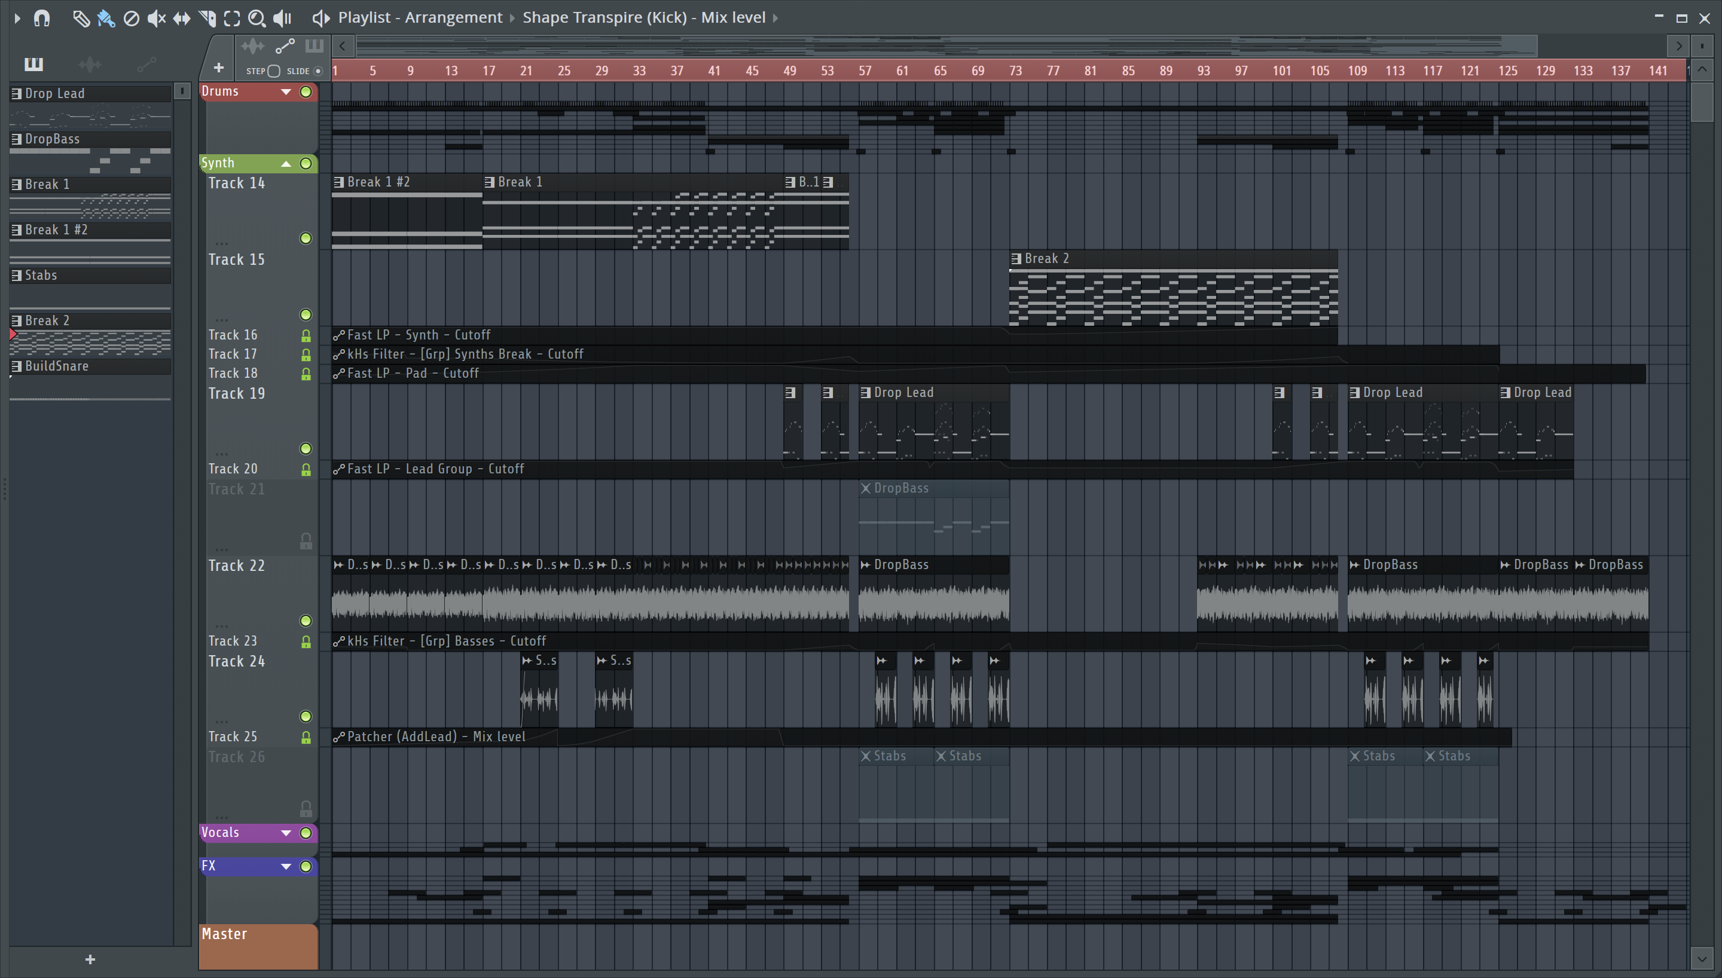Click the horizontal overview scrollbar
This screenshot has height=978, width=1722.
tap(947, 47)
